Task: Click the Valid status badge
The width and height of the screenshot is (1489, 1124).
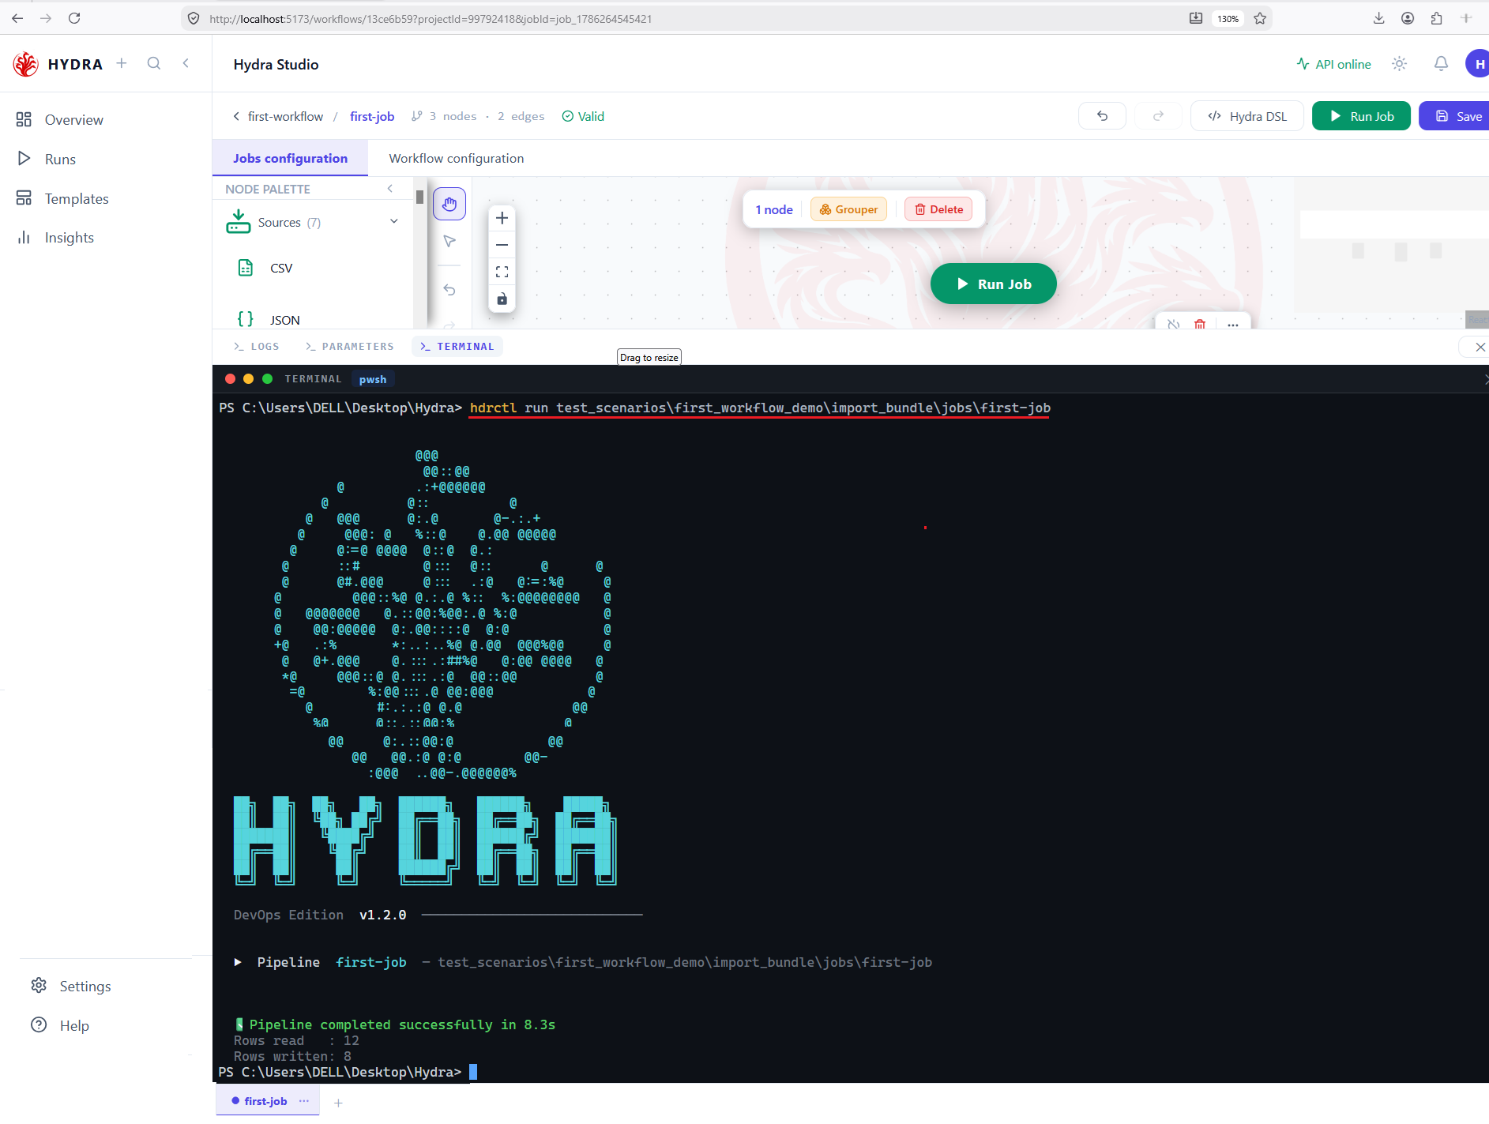Action: click(583, 116)
